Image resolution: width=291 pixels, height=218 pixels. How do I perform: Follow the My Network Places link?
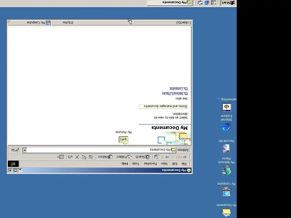pyautogui.click(x=175, y=94)
